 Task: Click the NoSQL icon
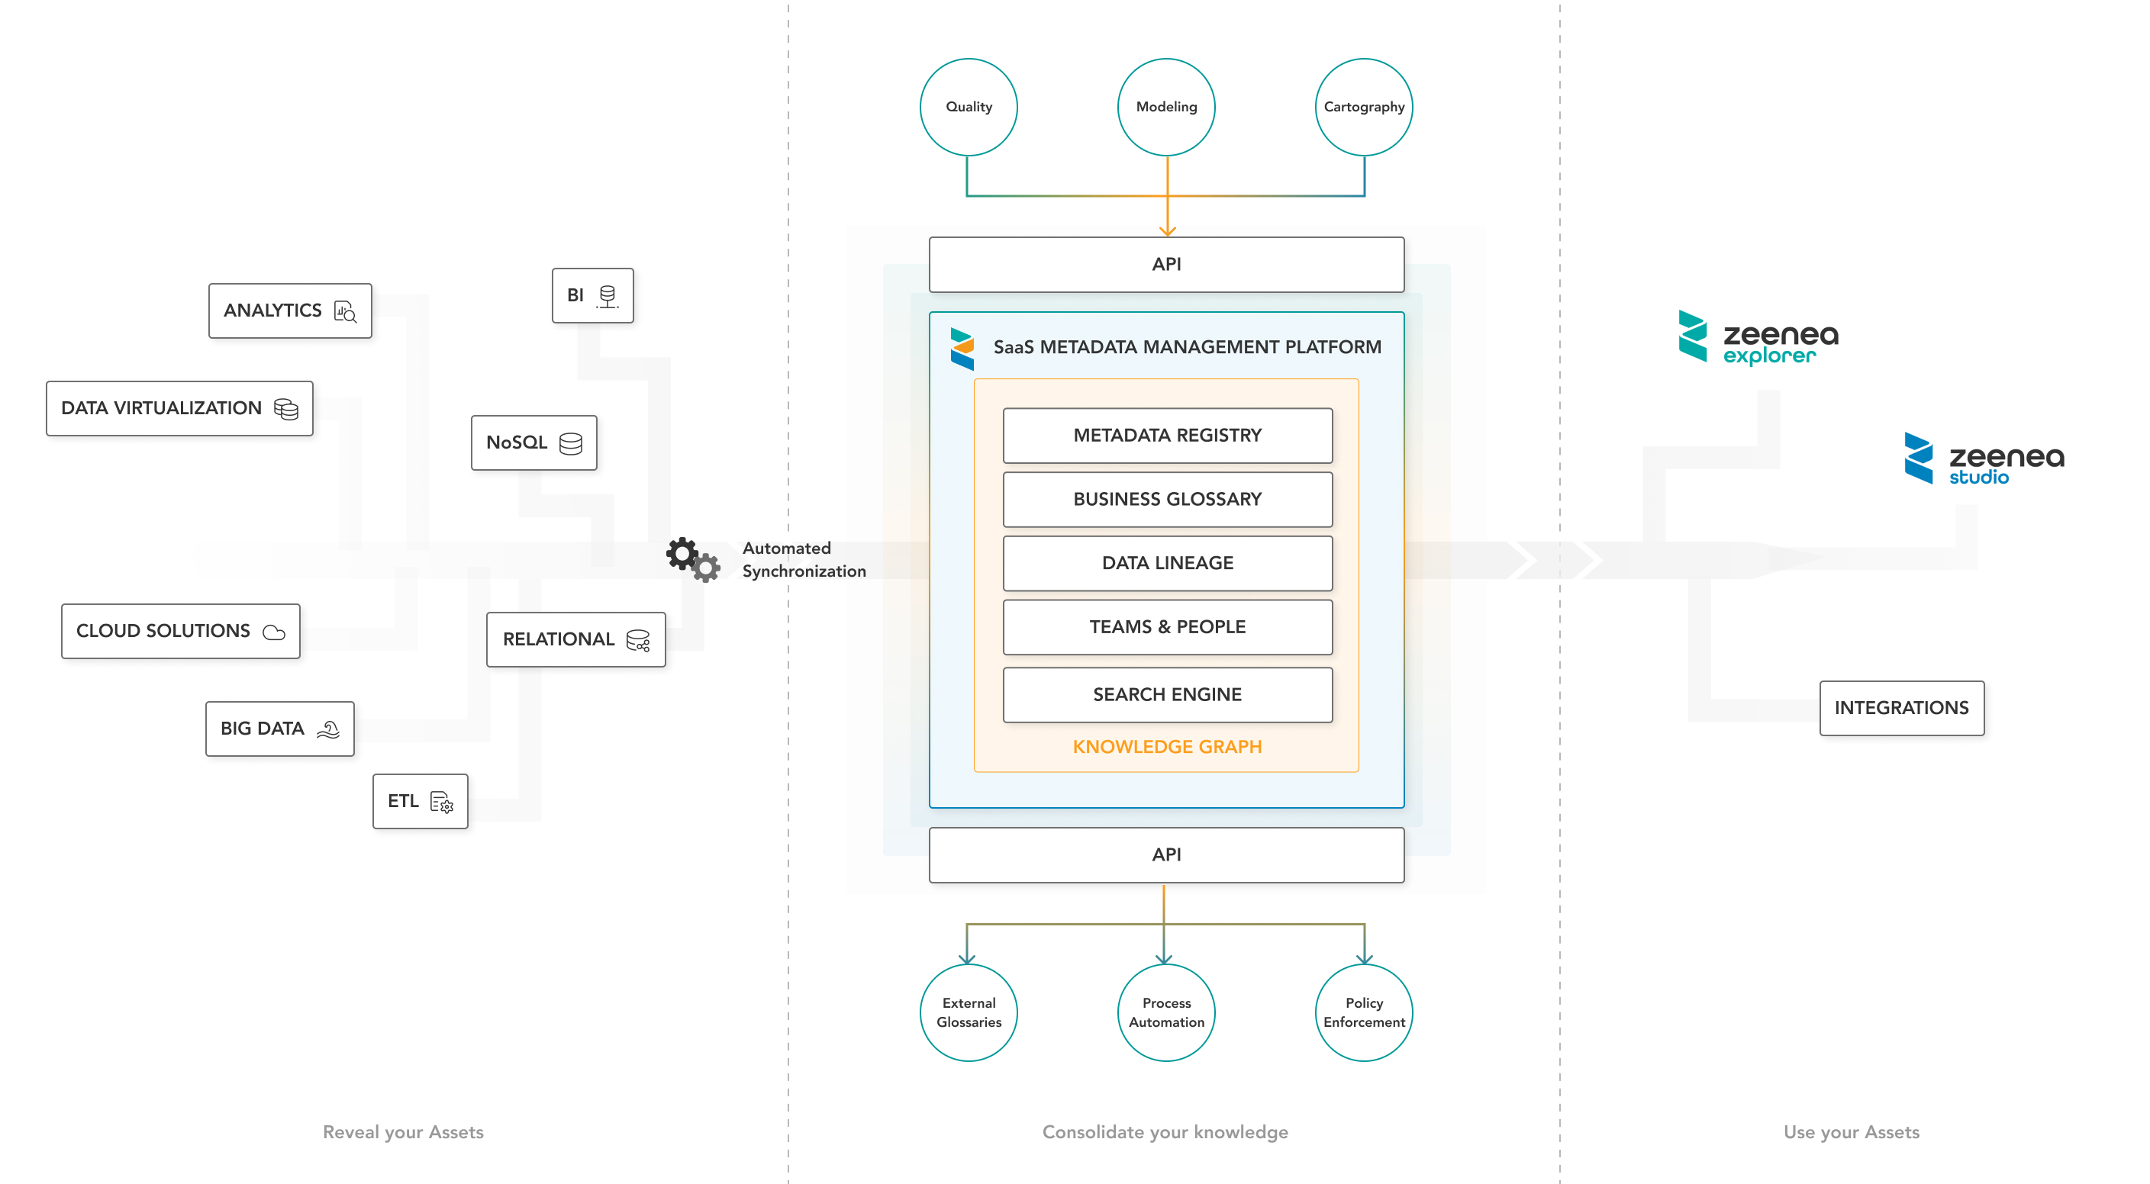[570, 446]
